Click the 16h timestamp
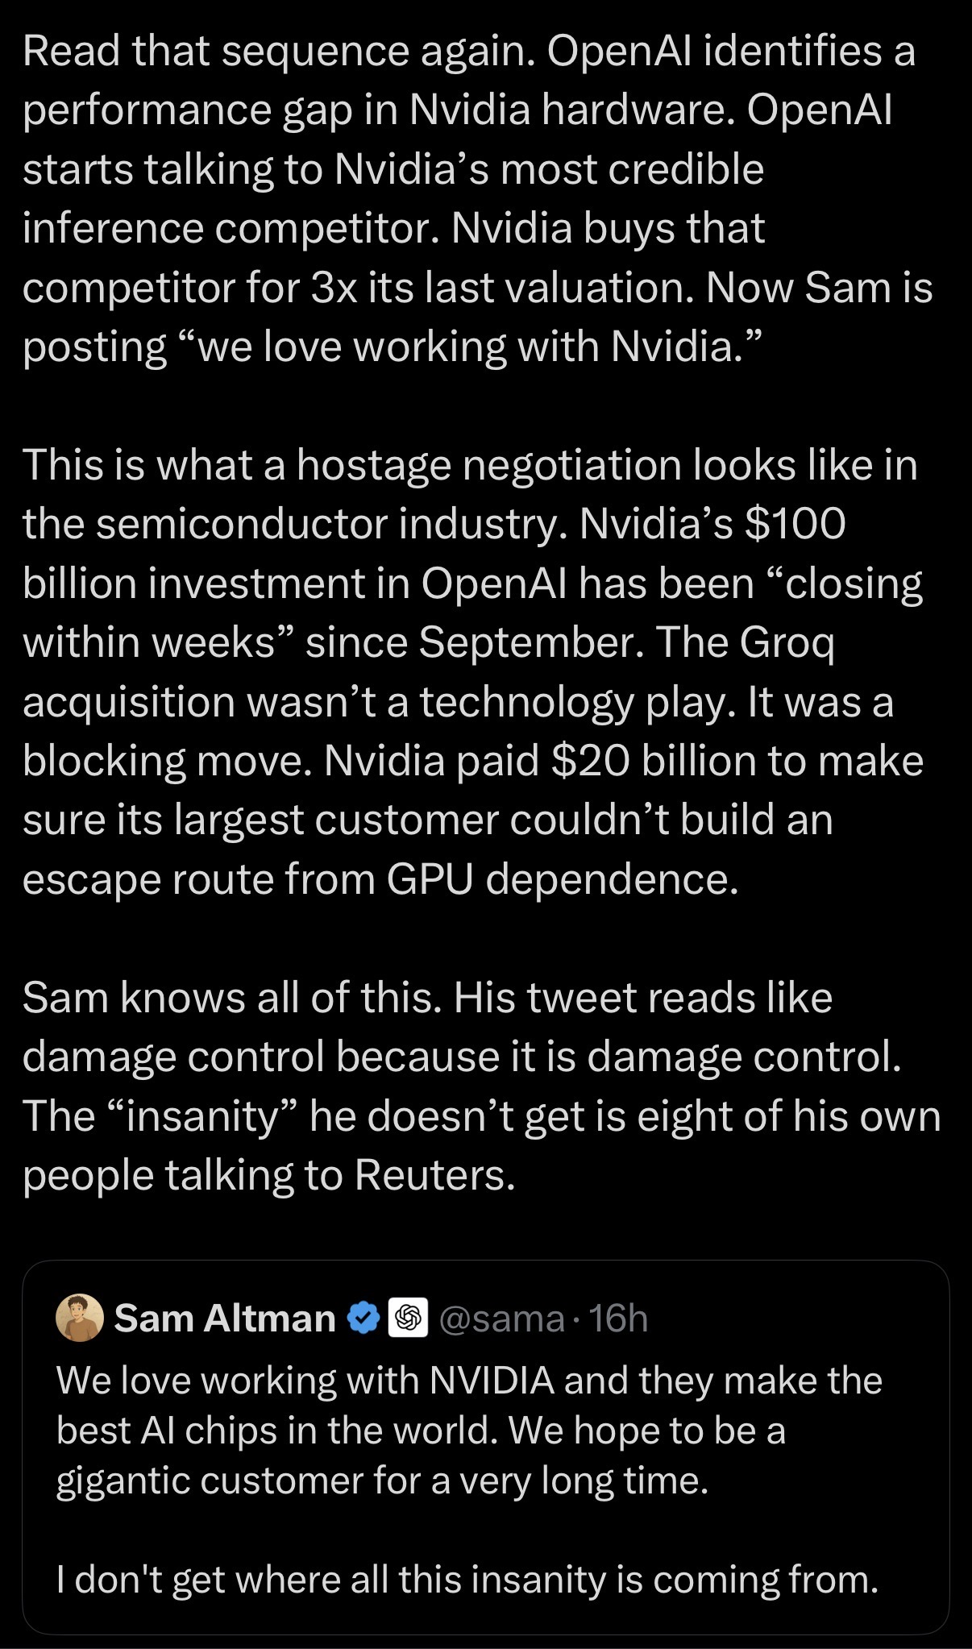This screenshot has width=972, height=1649. (618, 1319)
